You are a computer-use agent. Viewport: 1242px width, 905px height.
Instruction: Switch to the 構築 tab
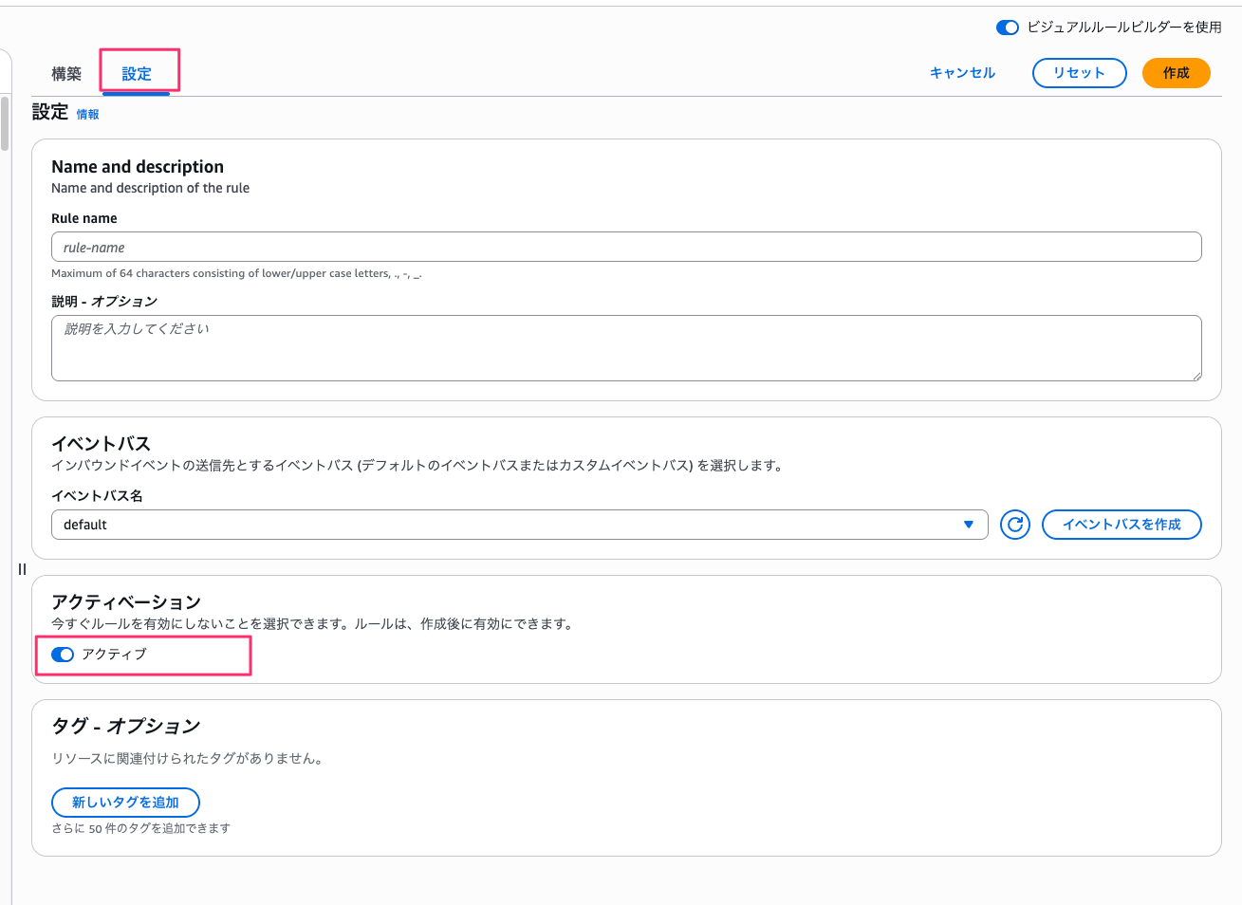[66, 74]
